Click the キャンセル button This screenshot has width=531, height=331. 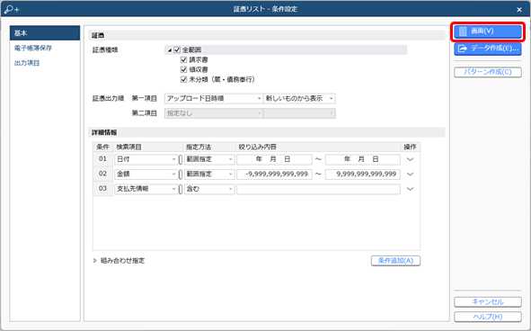488,302
